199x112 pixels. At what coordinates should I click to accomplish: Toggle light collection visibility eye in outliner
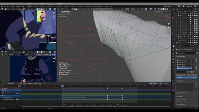point(193,43)
